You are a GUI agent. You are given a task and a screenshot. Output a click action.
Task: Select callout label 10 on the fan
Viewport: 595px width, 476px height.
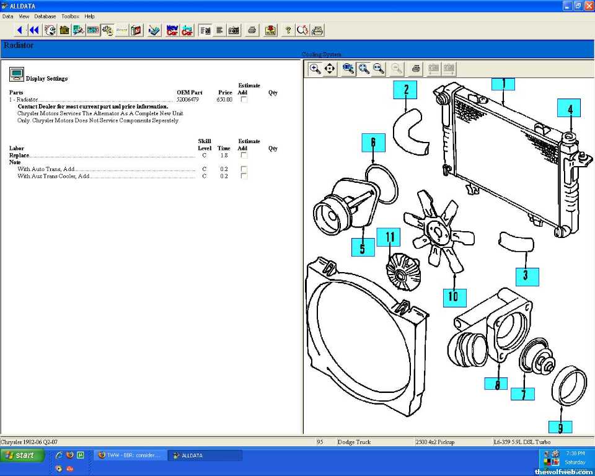pyautogui.click(x=454, y=296)
